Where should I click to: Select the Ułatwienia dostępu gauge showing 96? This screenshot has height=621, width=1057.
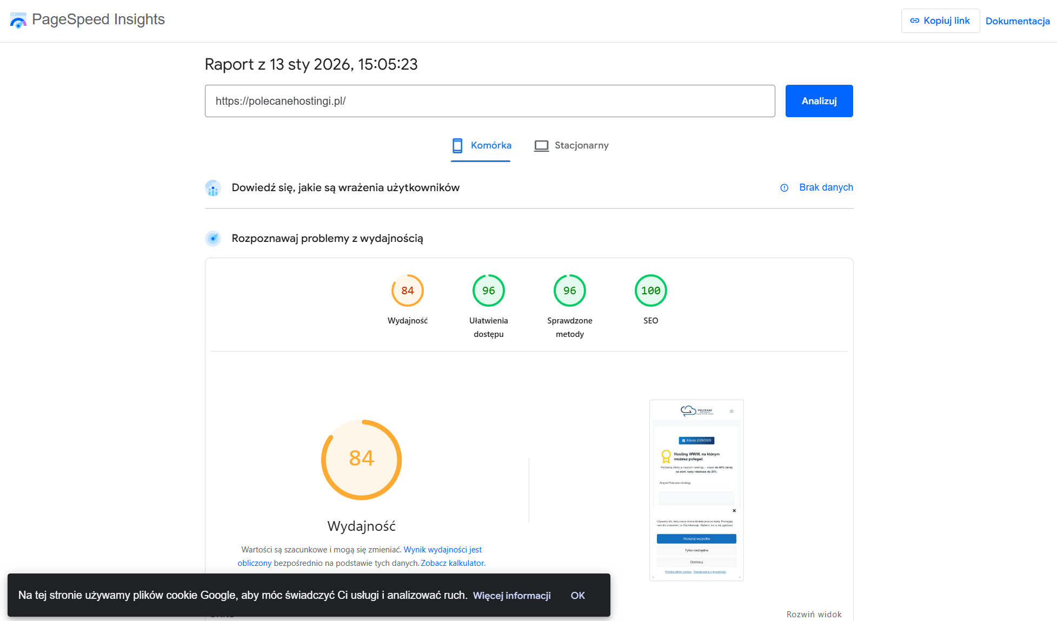tap(488, 290)
